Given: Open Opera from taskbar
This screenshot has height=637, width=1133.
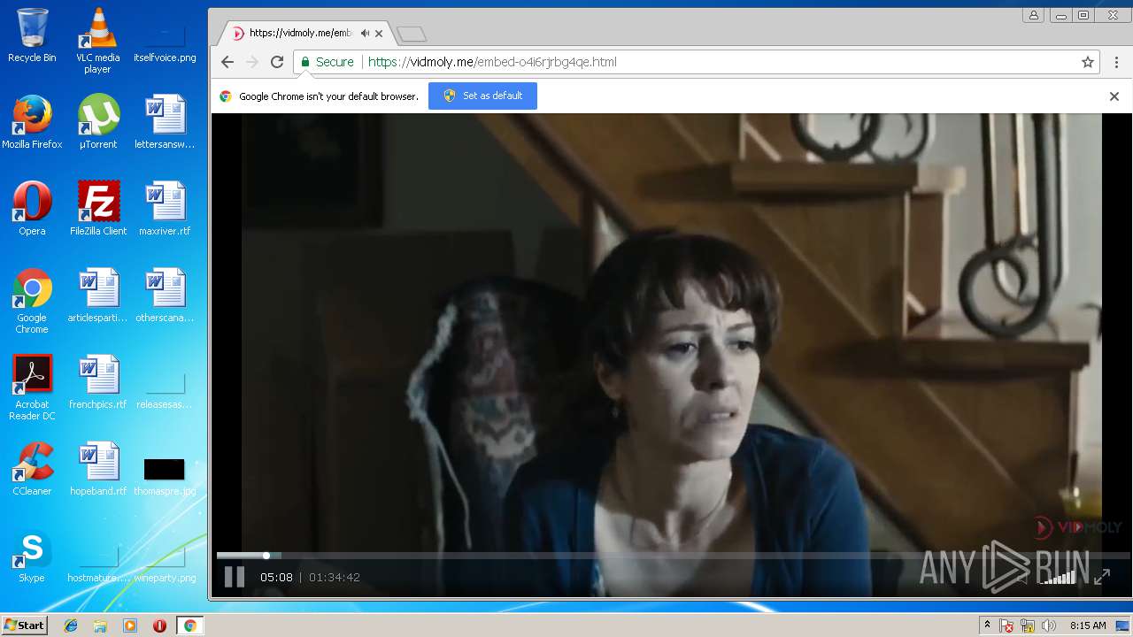Looking at the screenshot, I should [x=159, y=625].
